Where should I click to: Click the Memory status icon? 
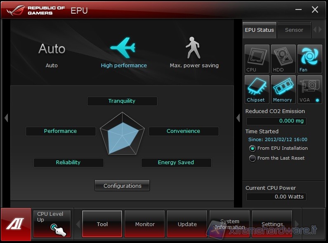(x=283, y=89)
